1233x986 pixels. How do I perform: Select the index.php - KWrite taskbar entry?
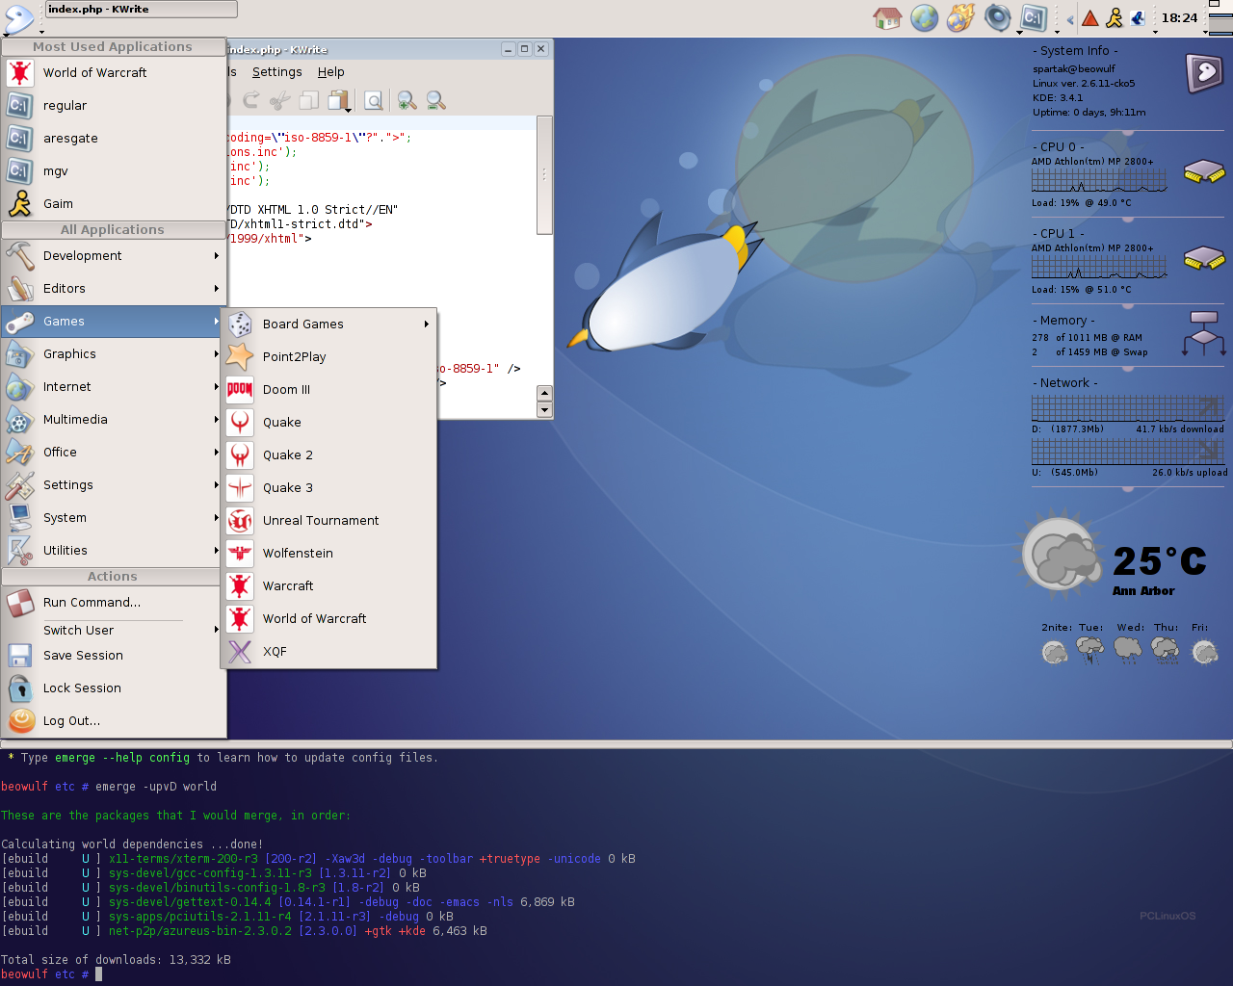coord(141,10)
